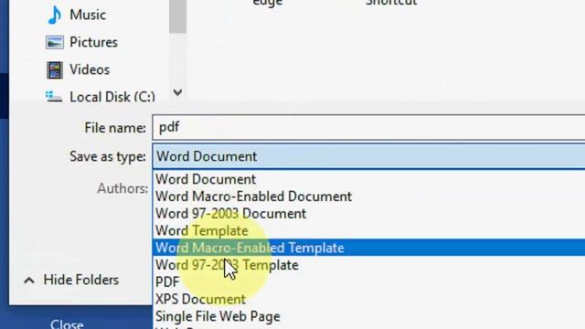Click the Pictures folder icon
Screen dimensions: 585x329
[x=55, y=43]
